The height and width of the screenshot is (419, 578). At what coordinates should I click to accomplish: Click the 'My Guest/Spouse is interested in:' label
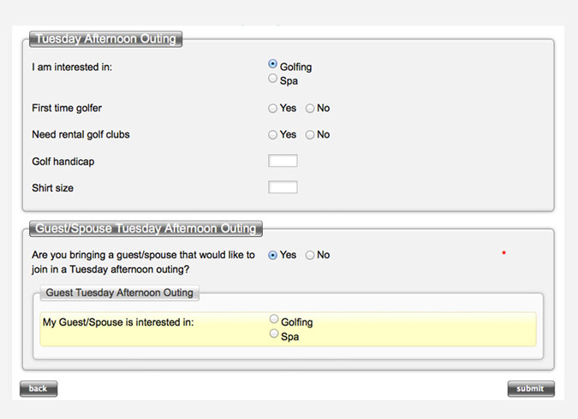point(118,322)
